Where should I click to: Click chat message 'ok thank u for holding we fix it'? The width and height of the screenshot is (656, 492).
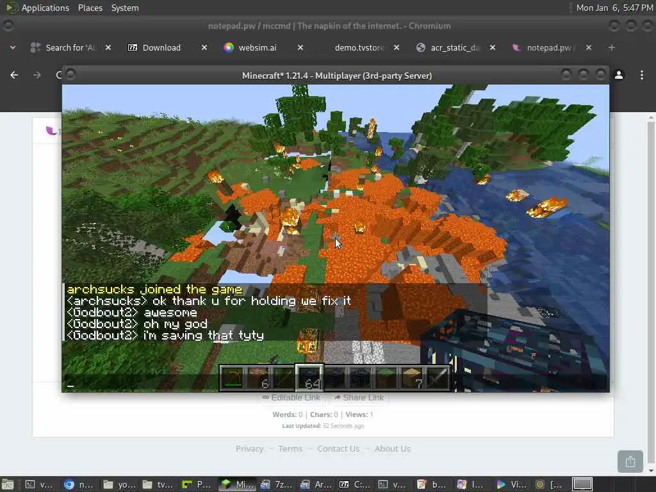(252, 301)
